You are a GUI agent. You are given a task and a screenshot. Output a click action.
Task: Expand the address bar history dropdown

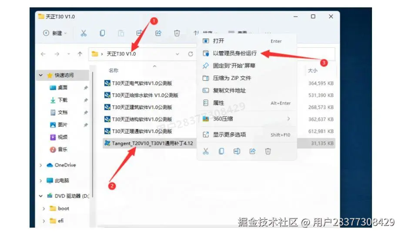point(178,54)
